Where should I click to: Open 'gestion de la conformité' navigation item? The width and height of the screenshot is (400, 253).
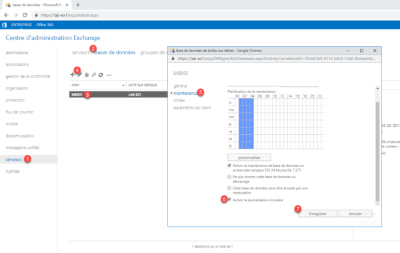point(28,76)
